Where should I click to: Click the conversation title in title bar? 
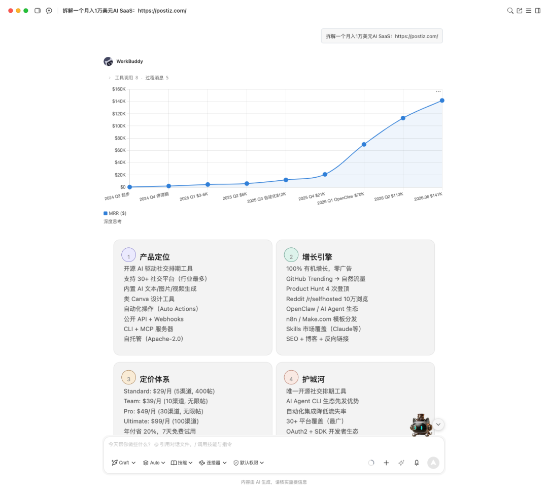[124, 11]
